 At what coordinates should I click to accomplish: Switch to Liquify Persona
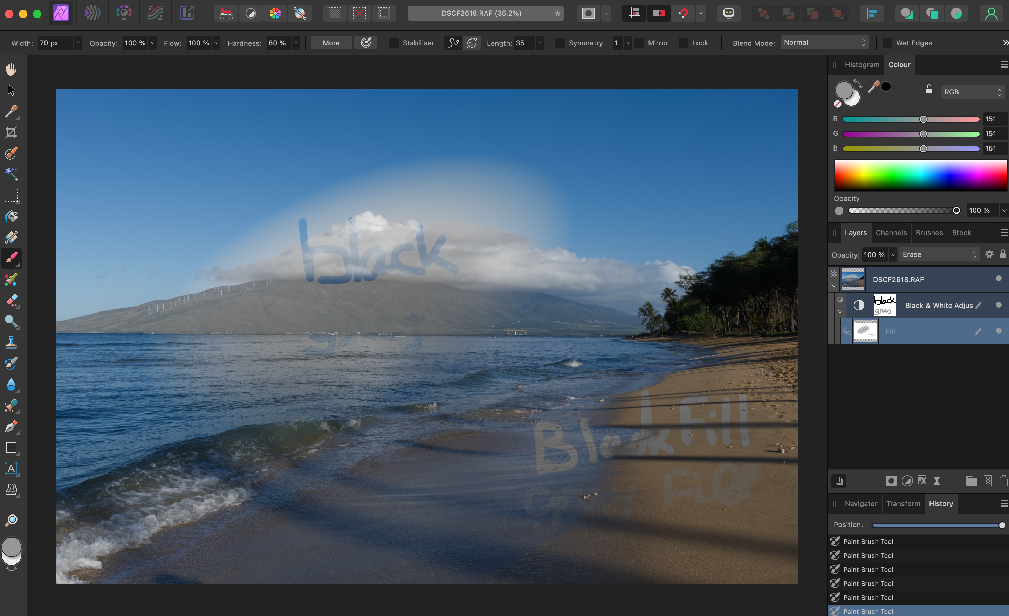[92, 13]
